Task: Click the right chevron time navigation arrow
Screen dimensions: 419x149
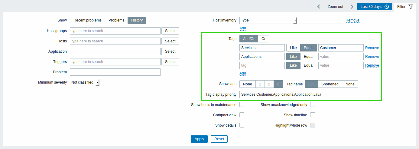Action: pyautogui.click(x=352, y=7)
